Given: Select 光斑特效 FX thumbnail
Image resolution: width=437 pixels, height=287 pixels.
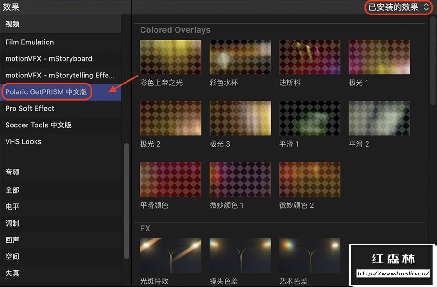Looking at the screenshot, I should tap(170, 255).
